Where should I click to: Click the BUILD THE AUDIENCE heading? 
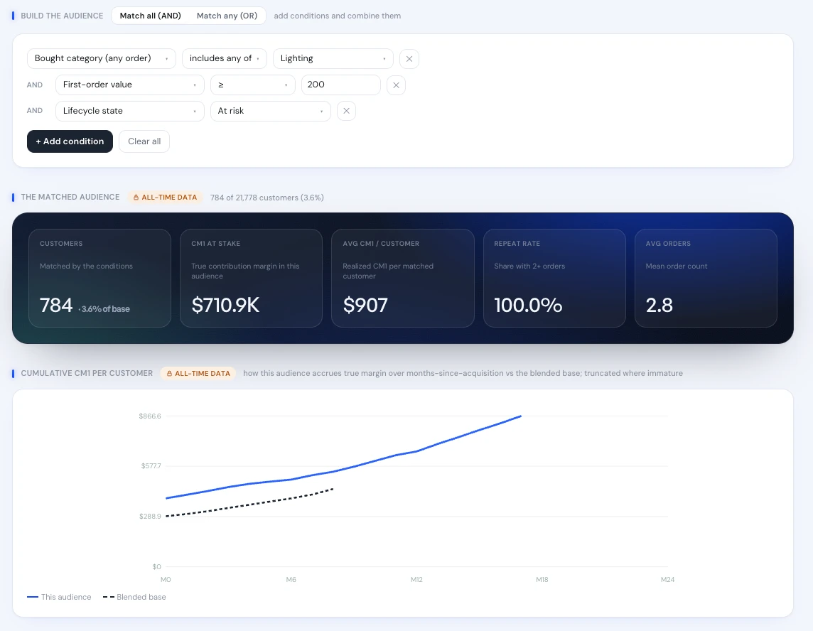[62, 16]
